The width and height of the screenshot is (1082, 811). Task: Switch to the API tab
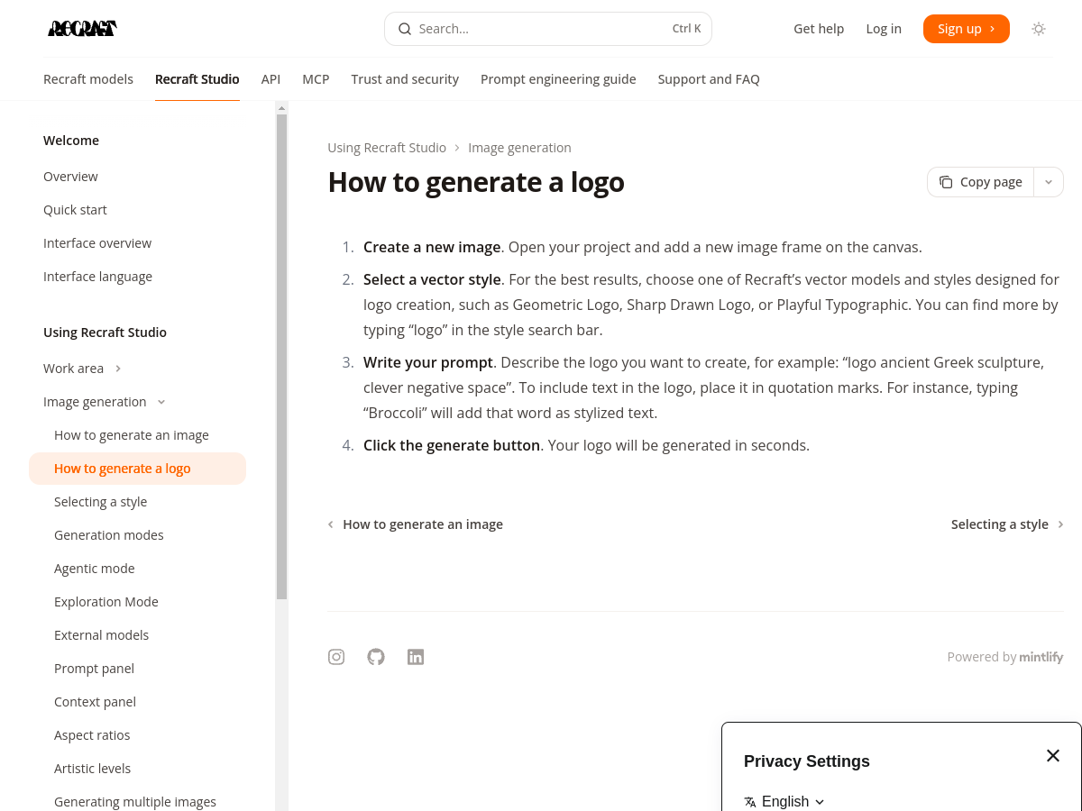[x=270, y=79]
